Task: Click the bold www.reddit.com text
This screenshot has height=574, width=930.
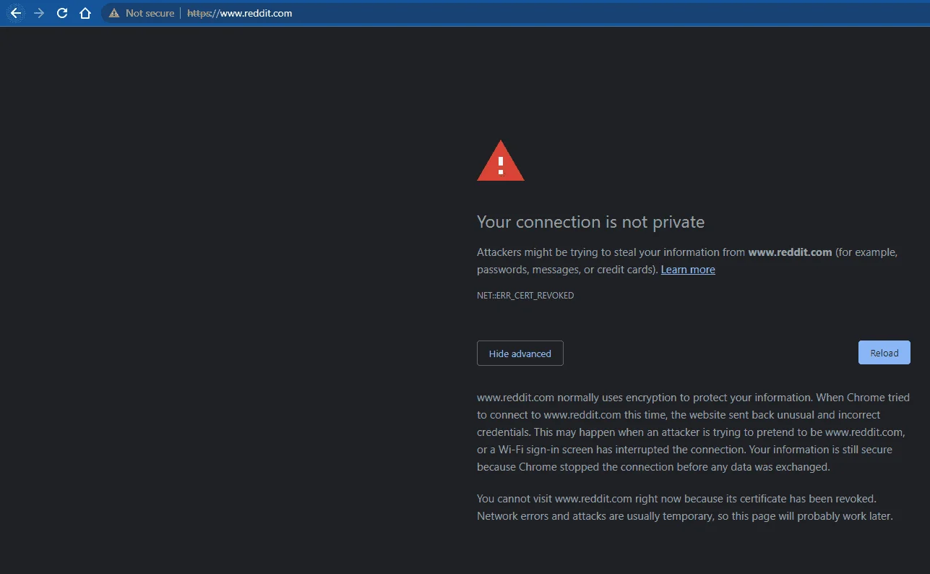Action: 790,252
